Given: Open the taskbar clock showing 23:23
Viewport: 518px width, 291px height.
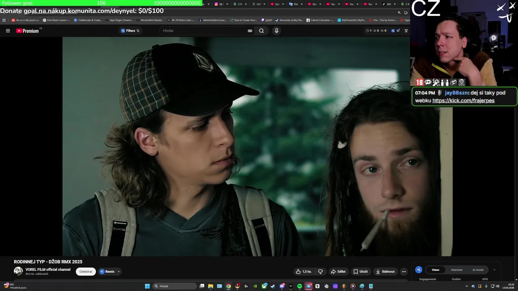Looking at the screenshot, I should tap(508, 286).
